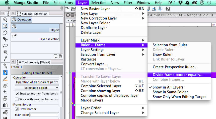Enable Work with another frame border
Image resolution: width=216 pixels, height=119 pixels.
17,99
